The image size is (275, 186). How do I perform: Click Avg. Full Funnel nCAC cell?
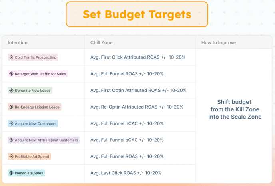pyautogui.click(x=127, y=124)
